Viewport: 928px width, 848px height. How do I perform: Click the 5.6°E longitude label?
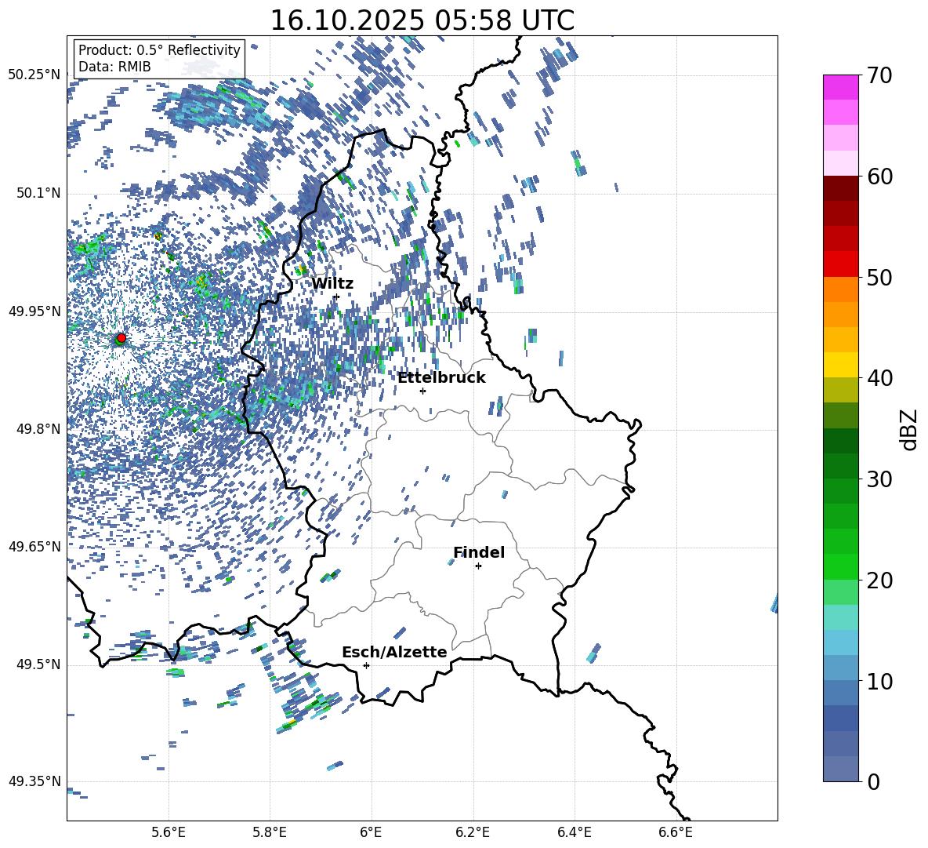coord(169,832)
